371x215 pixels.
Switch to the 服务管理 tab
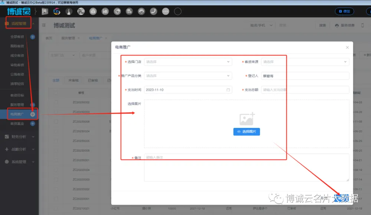tap(68, 38)
